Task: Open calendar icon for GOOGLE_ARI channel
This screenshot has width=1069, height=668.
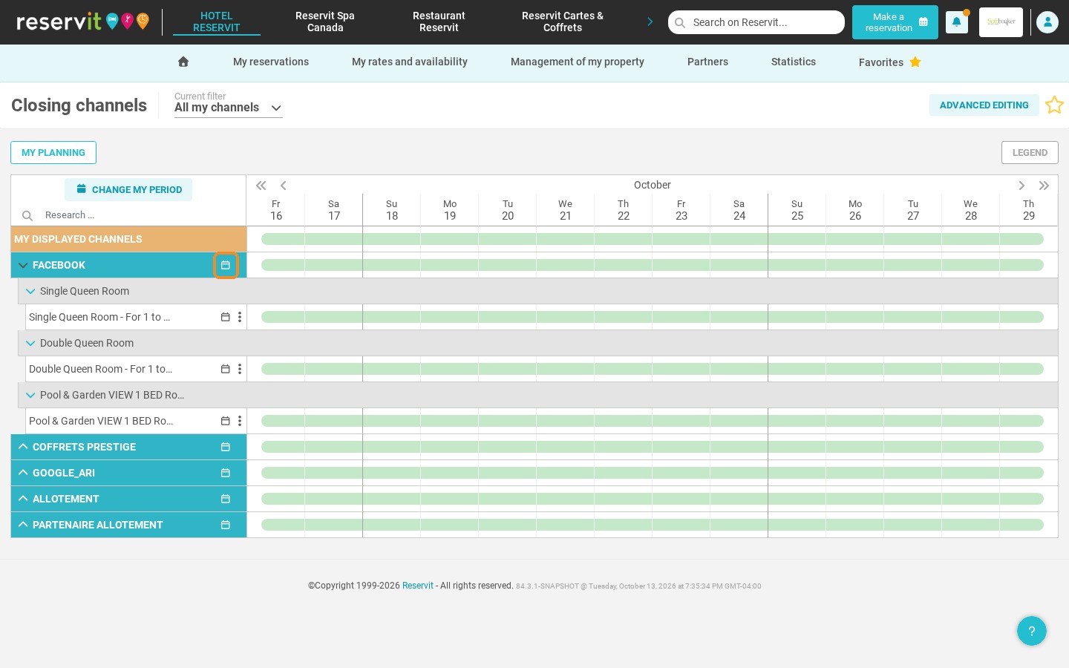Action: click(x=226, y=473)
